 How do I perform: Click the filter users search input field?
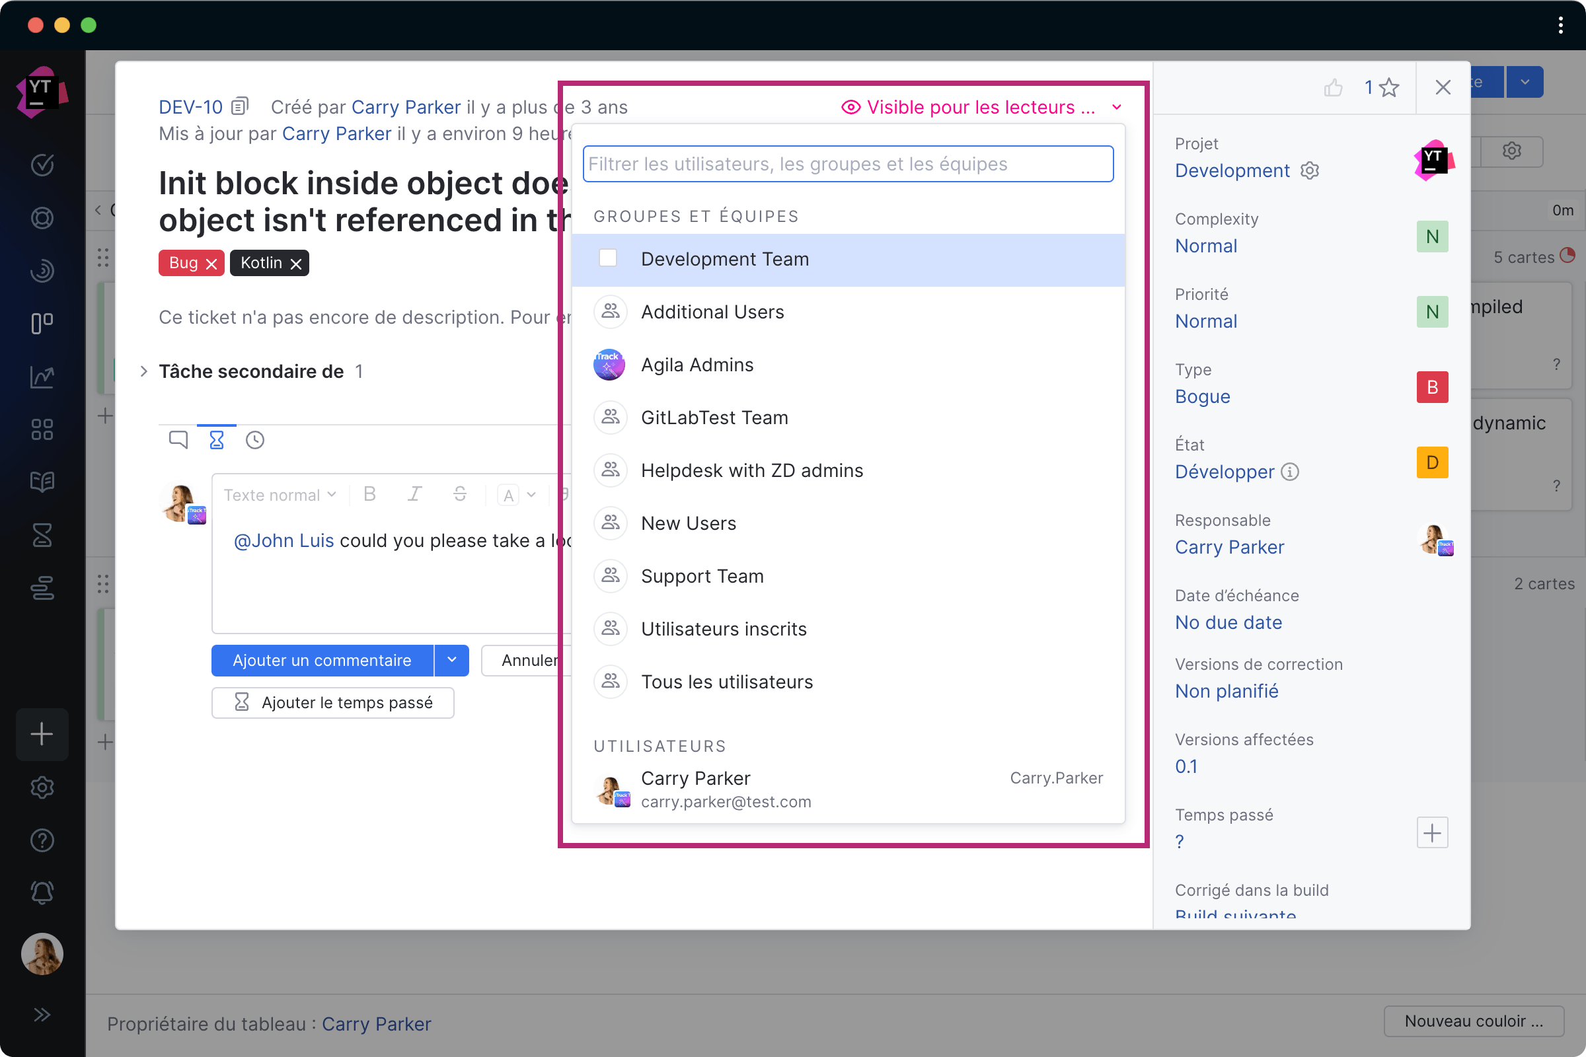pos(847,163)
